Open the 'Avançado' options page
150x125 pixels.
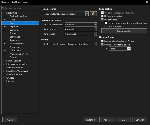(15, 47)
